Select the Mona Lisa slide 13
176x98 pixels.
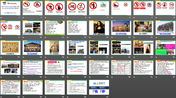[99, 28]
